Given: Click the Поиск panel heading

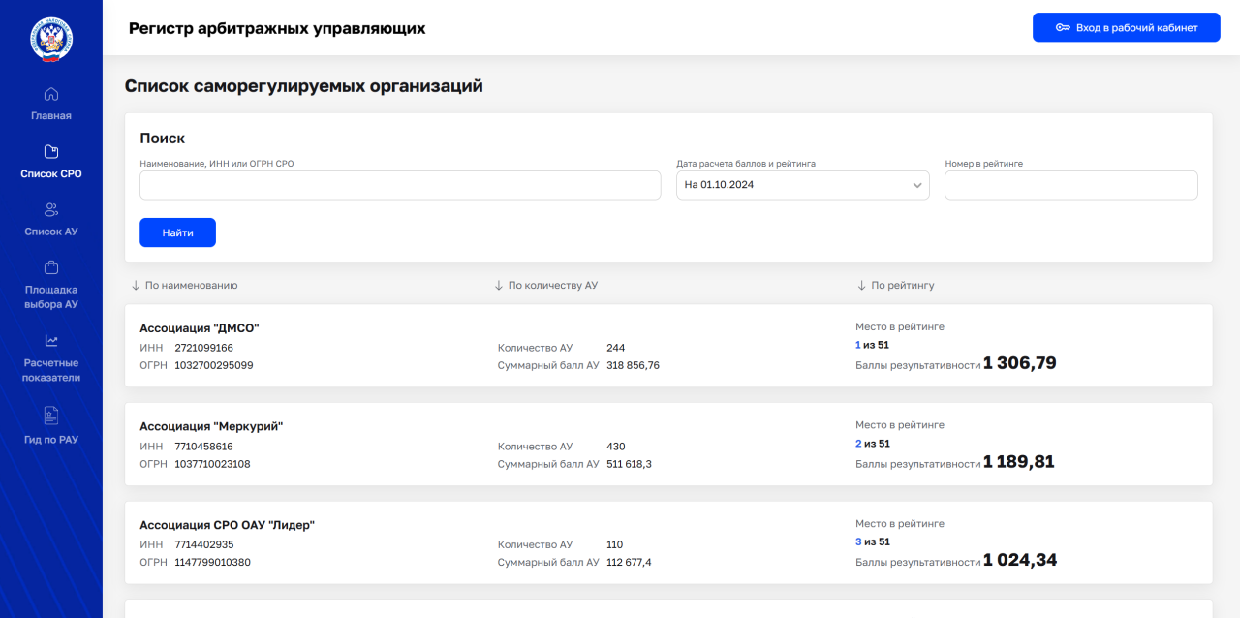Looking at the screenshot, I should click(x=163, y=139).
